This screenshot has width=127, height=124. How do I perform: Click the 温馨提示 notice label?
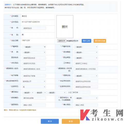point(8,5)
